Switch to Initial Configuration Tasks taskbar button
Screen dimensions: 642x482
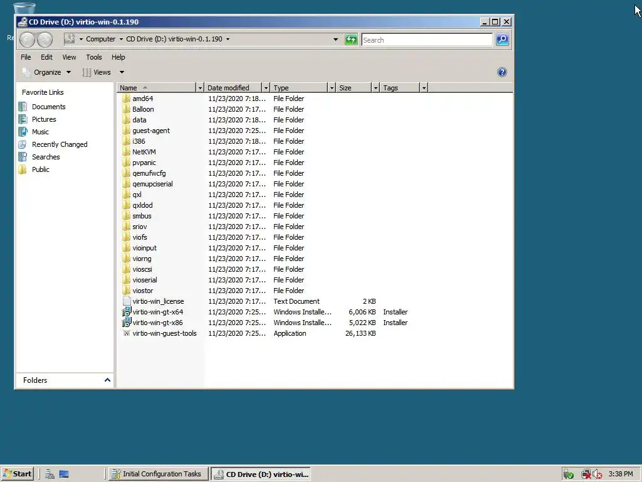tap(158, 474)
